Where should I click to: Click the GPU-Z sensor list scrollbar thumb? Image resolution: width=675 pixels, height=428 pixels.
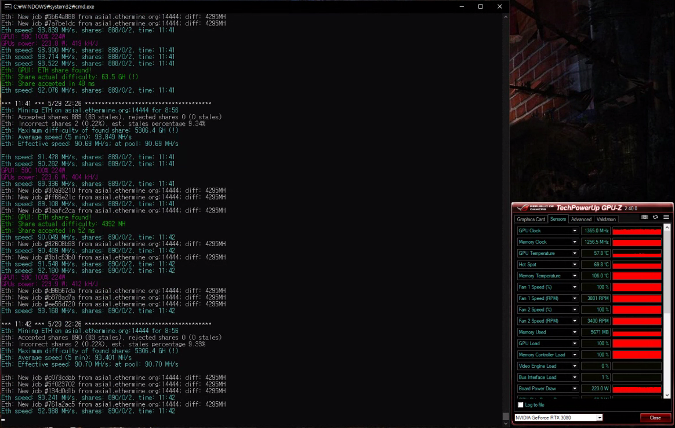coord(666,272)
